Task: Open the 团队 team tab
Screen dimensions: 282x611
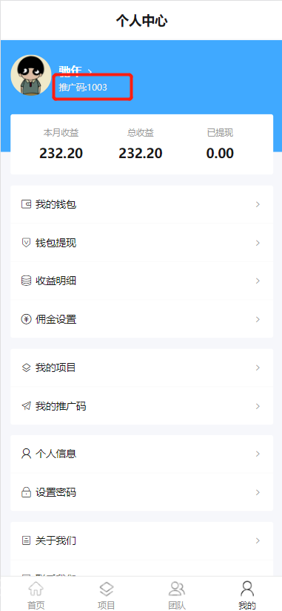Action: (x=177, y=595)
